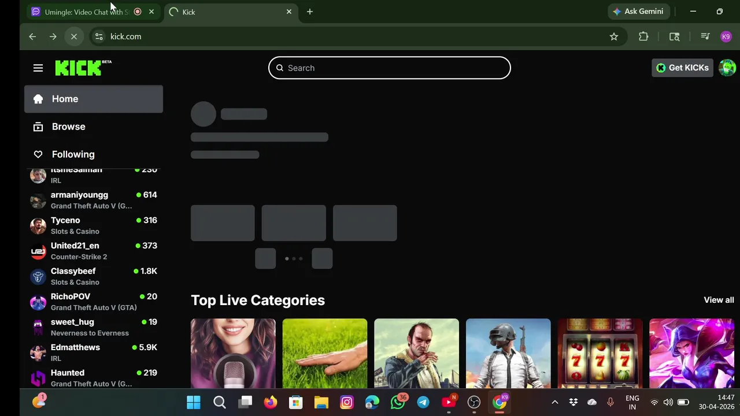Open volume control in system tray
740x416 pixels.
[668, 402]
